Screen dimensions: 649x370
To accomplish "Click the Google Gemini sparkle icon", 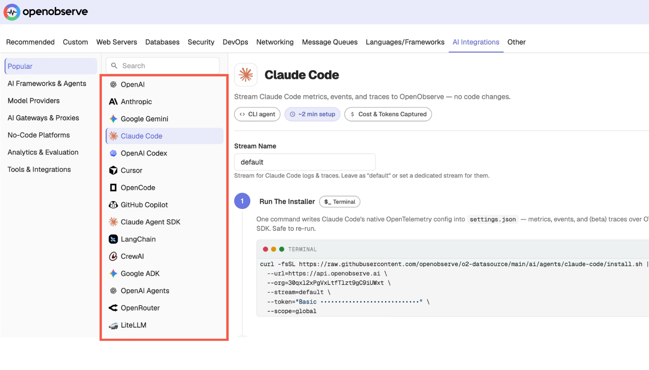I will [113, 119].
